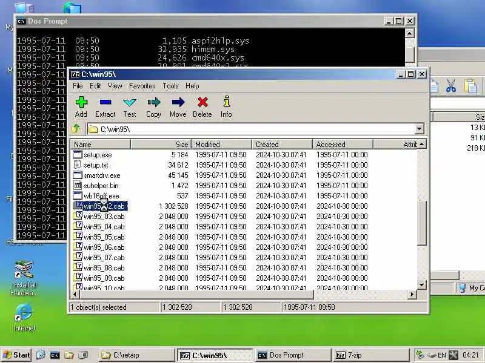Select the setup.exe file icon
The width and height of the screenshot is (485, 363).
[78, 154]
